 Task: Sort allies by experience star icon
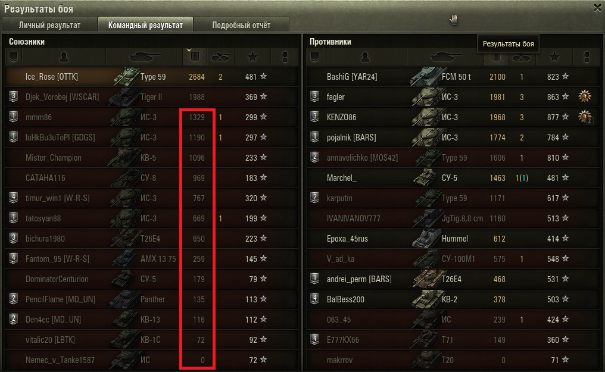tap(252, 57)
